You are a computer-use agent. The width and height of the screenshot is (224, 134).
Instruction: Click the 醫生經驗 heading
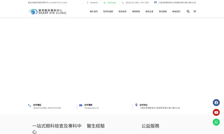[96, 126]
